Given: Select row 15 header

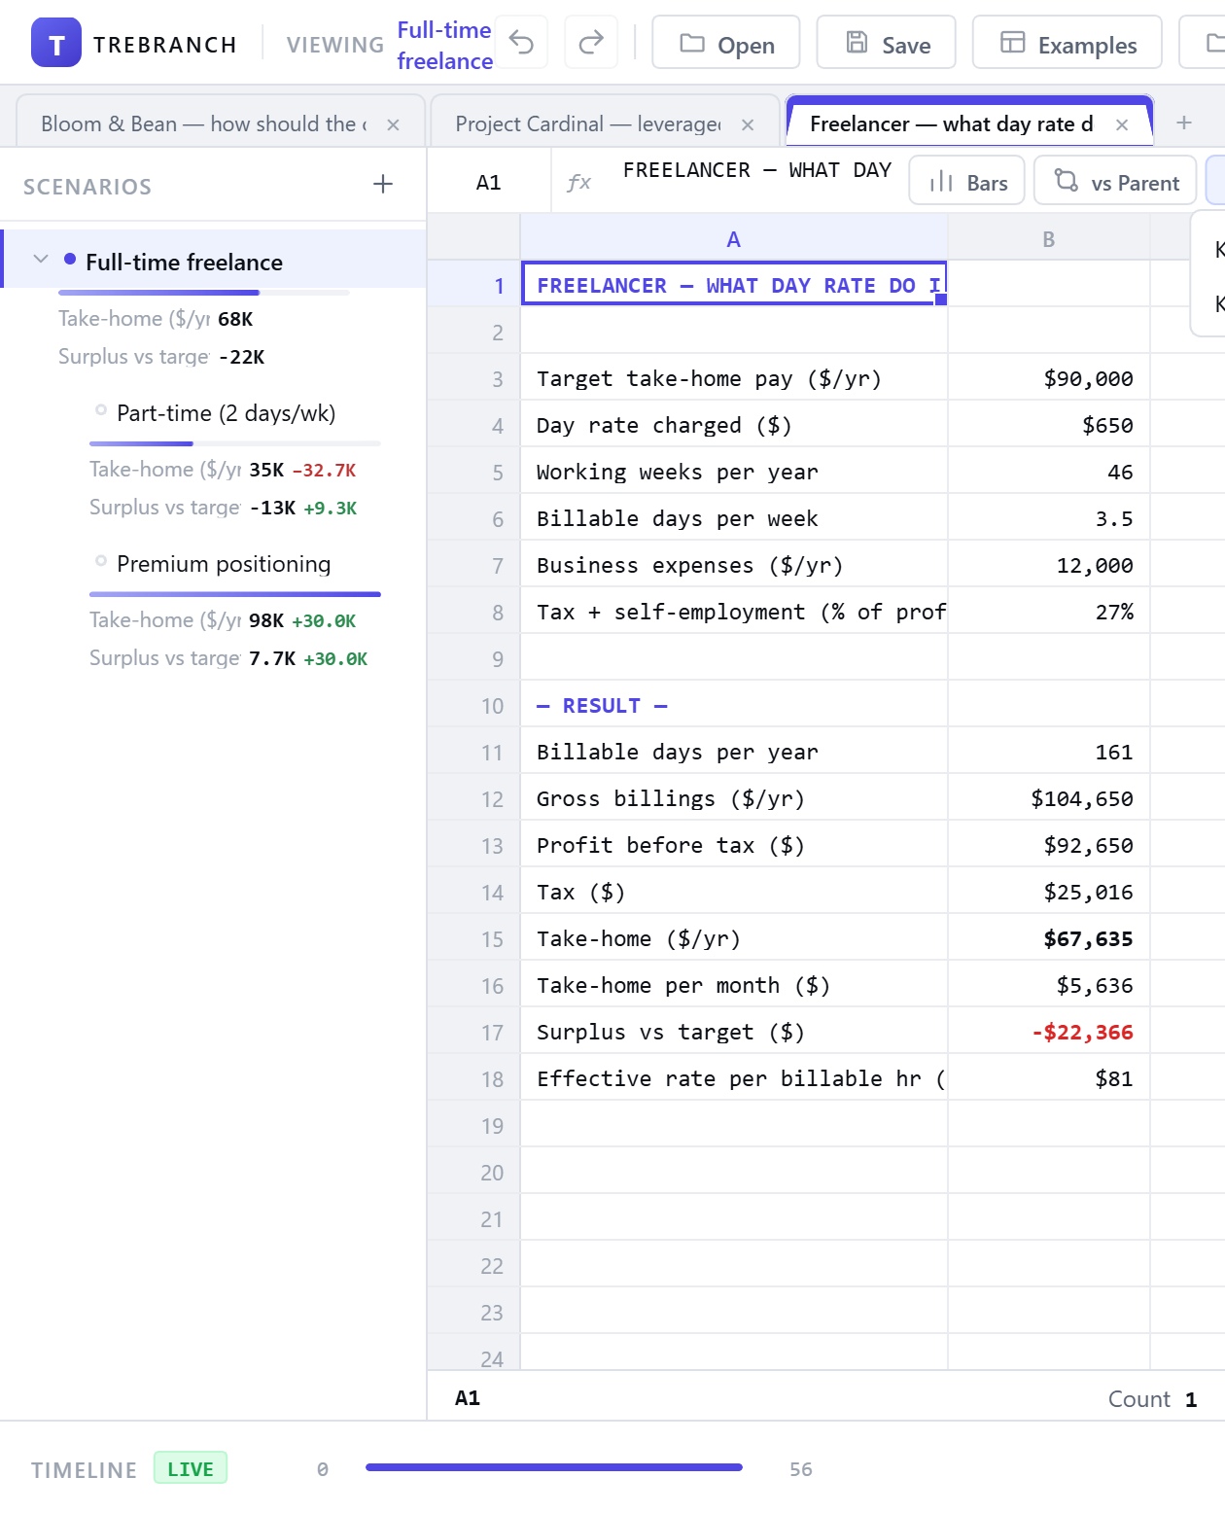Looking at the screenshot, I should click(474, 938).
